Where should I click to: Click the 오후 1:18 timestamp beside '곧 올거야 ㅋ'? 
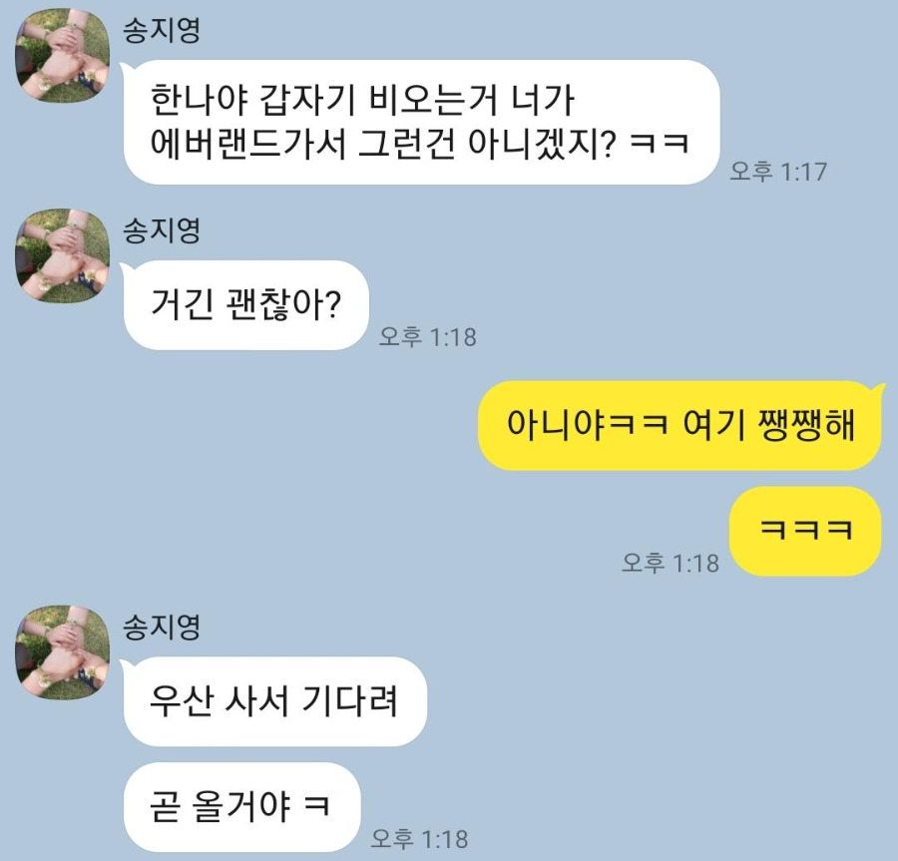click(419, 839)
